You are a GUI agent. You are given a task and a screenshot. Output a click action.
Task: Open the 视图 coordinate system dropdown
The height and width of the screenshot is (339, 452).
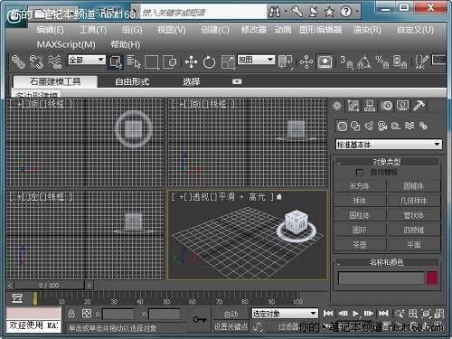(x=256, y=60)
